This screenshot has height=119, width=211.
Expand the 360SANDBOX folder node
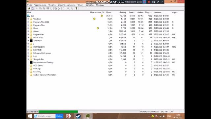click(x=28, y=47)
